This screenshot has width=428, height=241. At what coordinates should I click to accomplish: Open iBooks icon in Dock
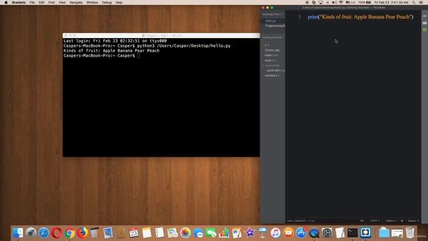click(288, 233)
